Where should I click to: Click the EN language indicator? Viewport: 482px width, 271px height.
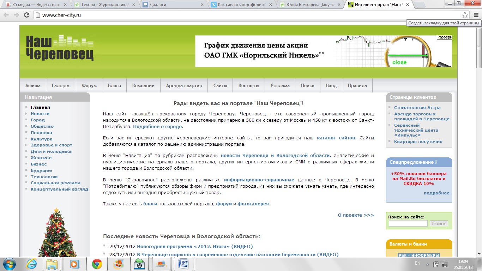[418, 264]
